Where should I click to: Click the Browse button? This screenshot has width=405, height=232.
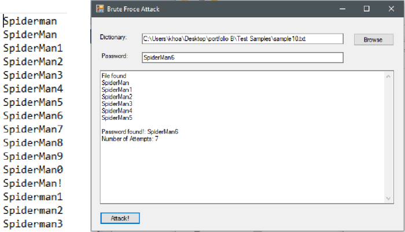pos(374,39)
